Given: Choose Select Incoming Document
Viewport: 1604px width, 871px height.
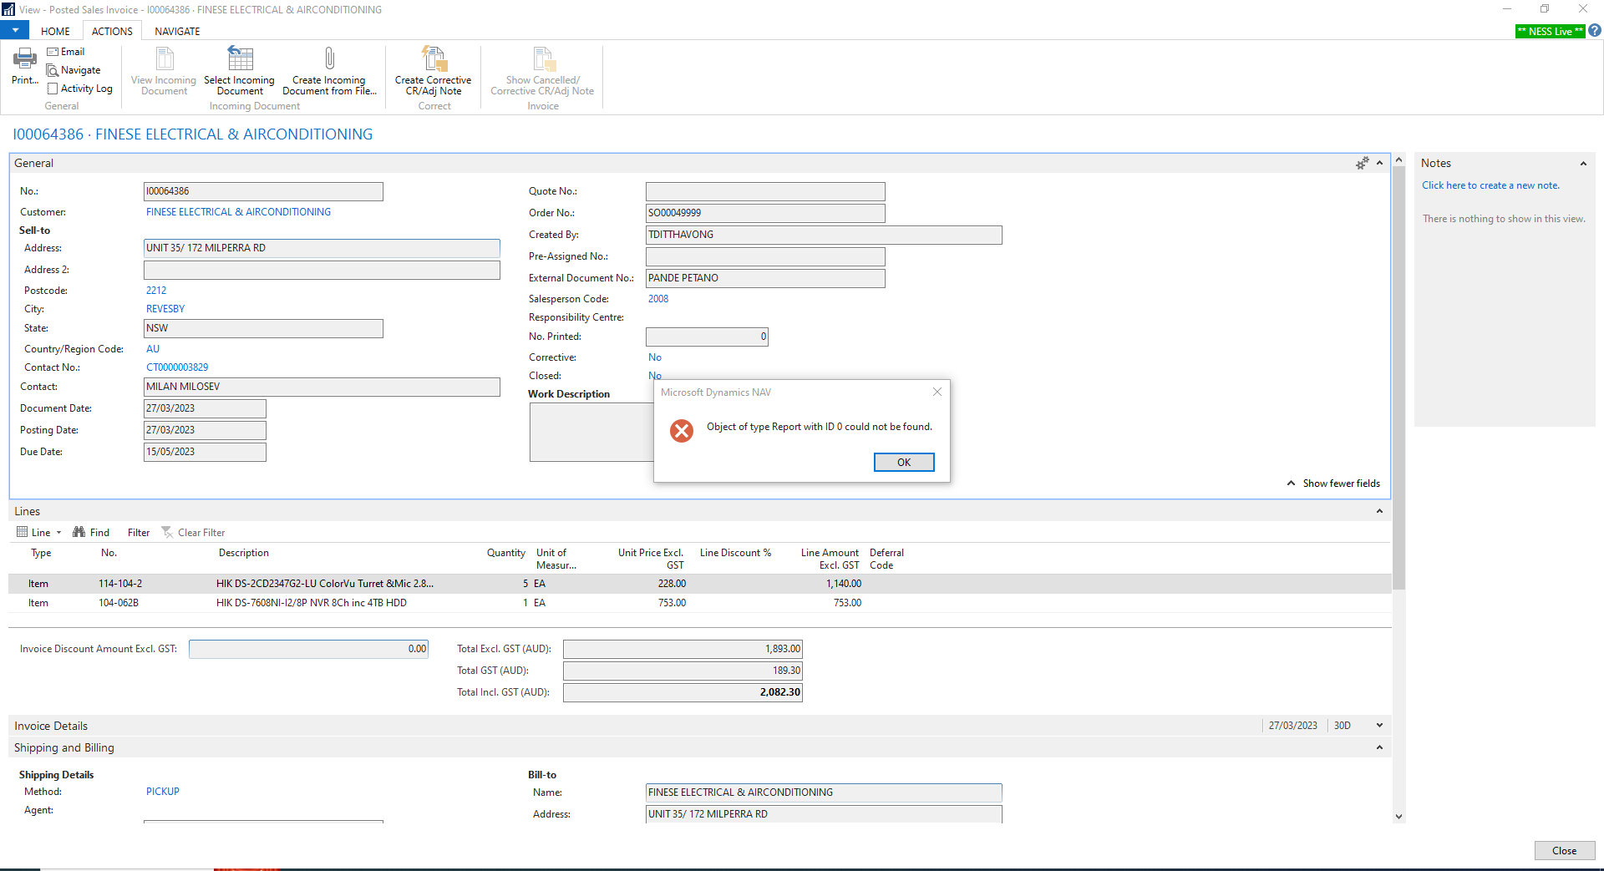Looking at the screenshot, I should click(240, 71).
